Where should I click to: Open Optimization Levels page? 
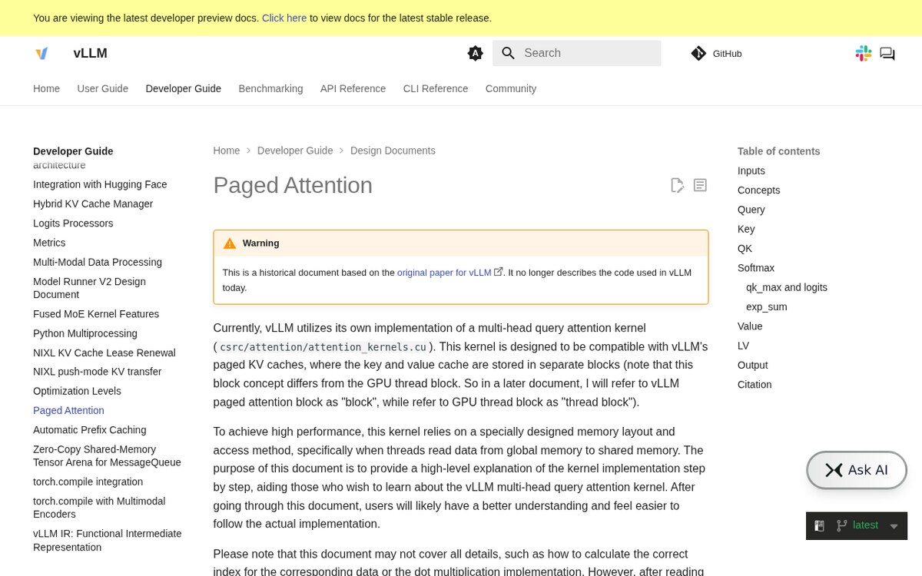coord(77,391)
